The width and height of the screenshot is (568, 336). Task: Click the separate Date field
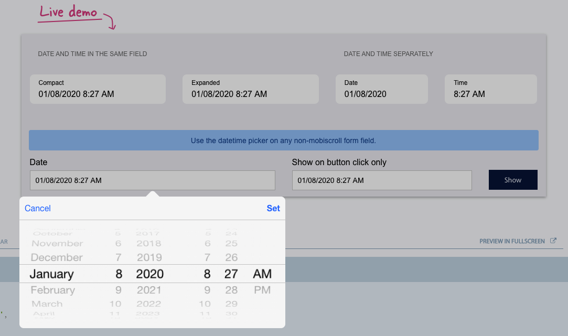click(x=381, y=89)
